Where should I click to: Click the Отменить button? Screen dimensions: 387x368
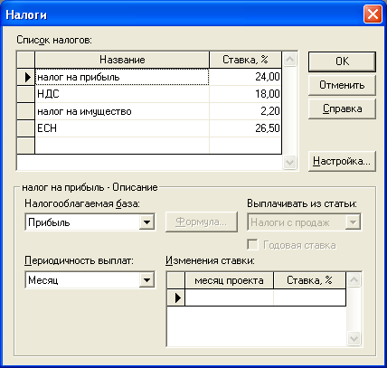click(x=342, y=85)
